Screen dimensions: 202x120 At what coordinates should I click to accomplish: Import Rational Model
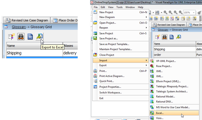tap(174, 97)
